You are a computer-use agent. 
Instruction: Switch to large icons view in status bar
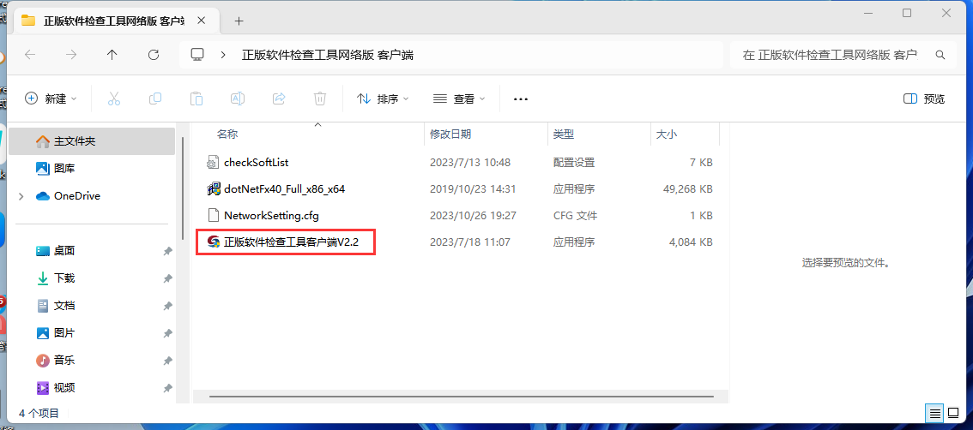tap(952, 413)
